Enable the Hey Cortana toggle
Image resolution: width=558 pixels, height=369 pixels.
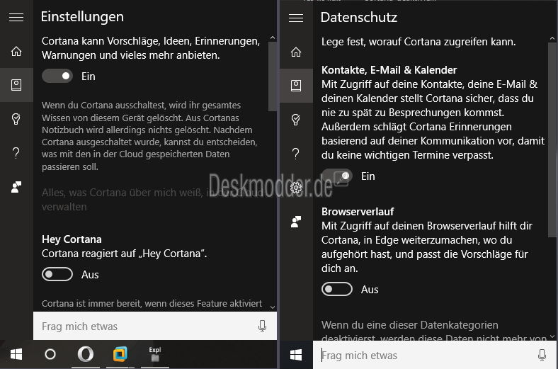pyautogui.click(x=57, y=274)
